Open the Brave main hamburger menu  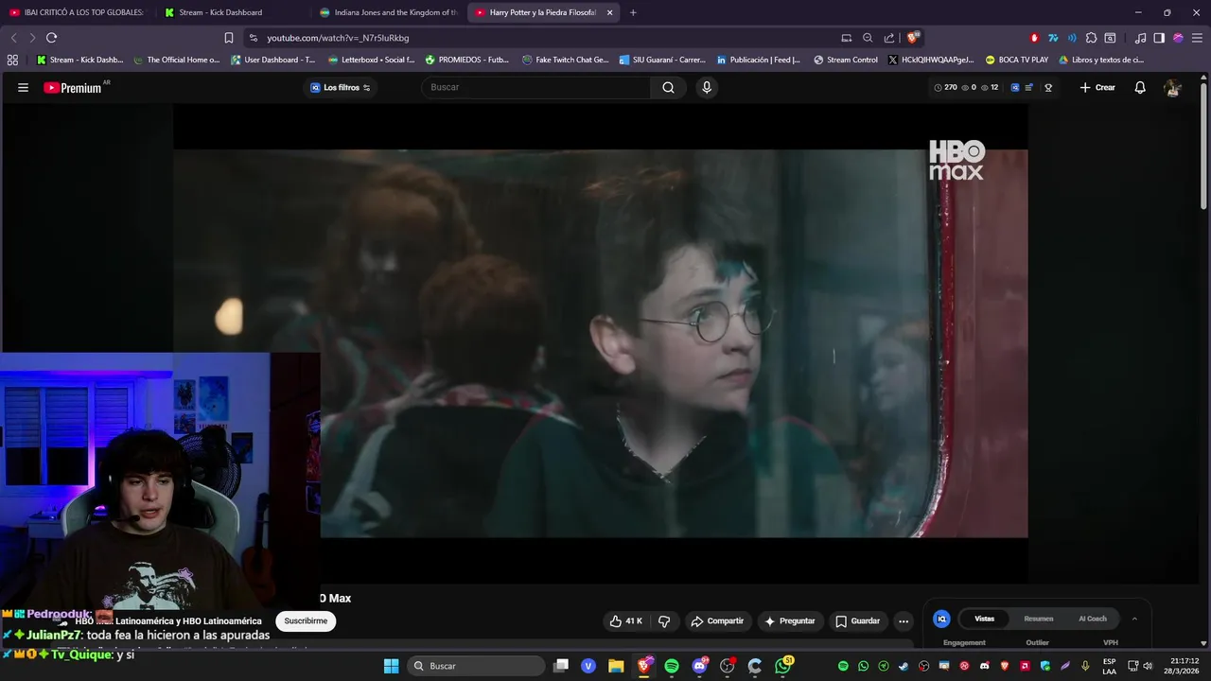coord(1197,38)
